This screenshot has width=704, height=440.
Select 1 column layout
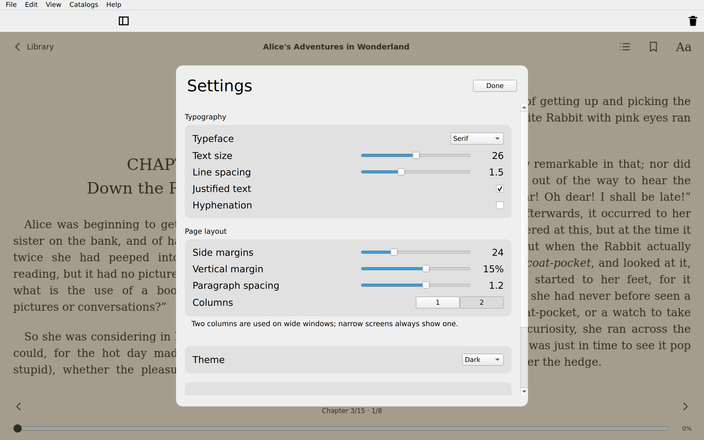438,302
